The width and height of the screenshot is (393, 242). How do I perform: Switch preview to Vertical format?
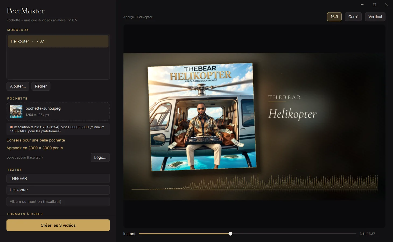tap(375, 17)
